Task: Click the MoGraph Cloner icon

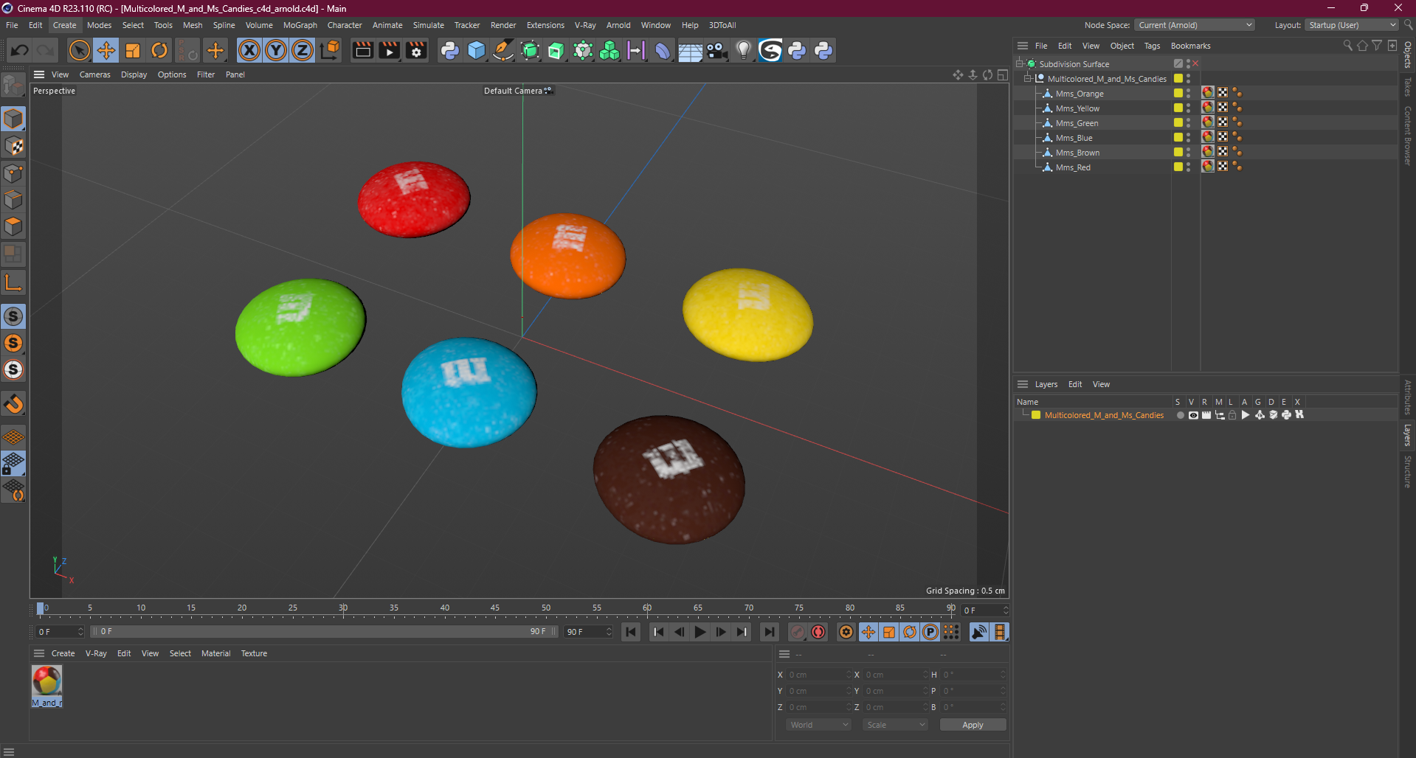Action: 609,50
